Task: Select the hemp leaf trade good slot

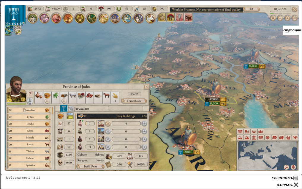Action: point(56,97)
